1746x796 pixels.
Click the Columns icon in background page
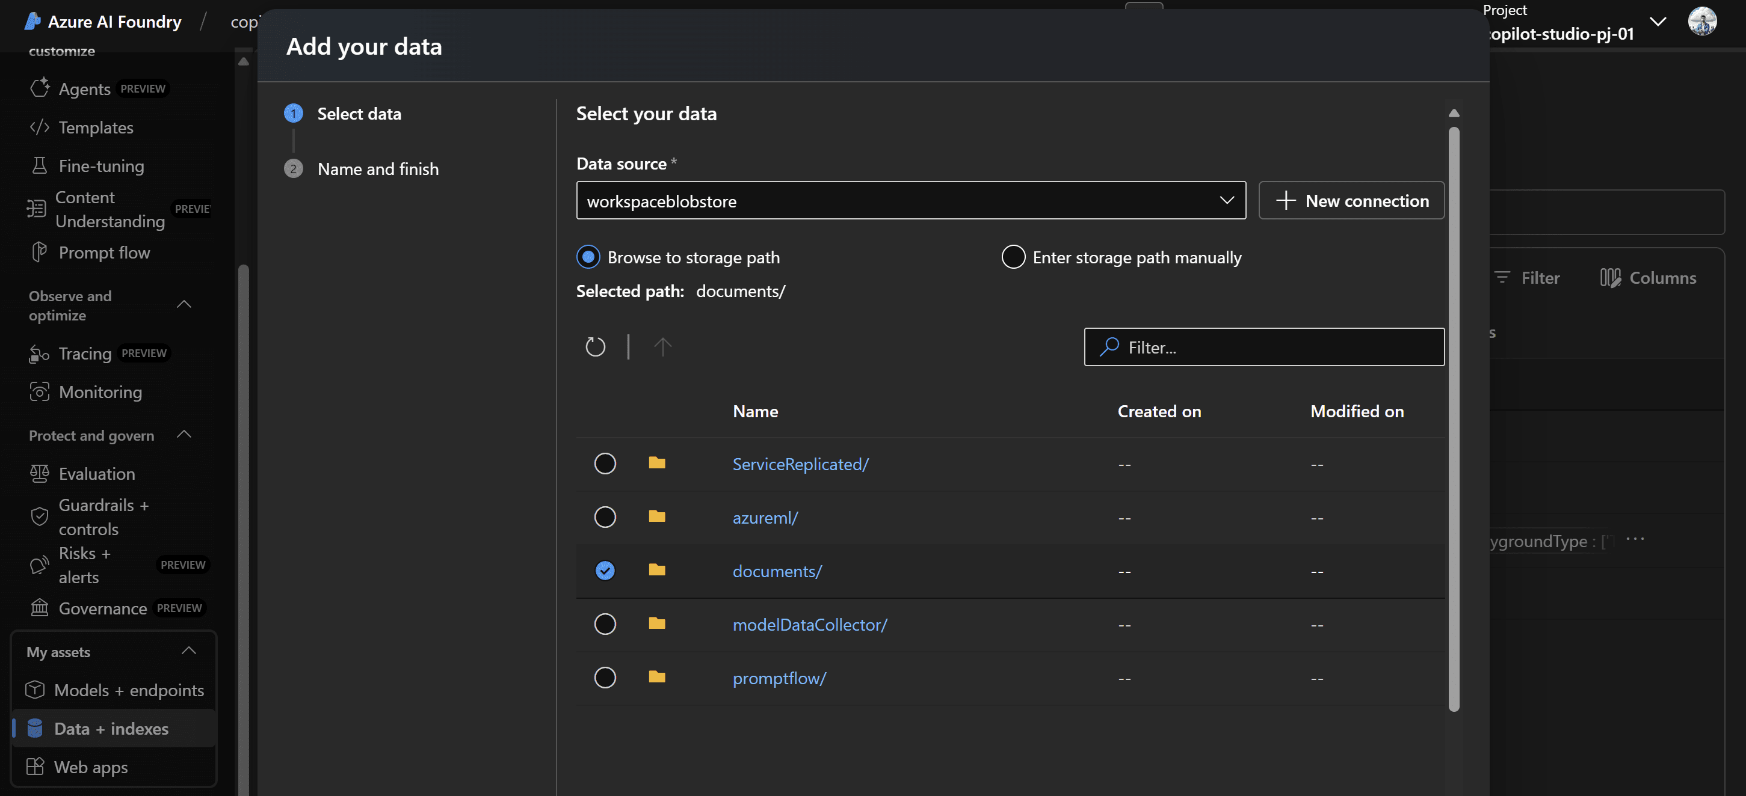point(1611,278)
